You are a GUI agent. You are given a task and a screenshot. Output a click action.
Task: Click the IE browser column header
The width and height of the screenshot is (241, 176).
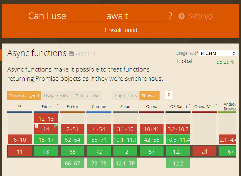20,107
